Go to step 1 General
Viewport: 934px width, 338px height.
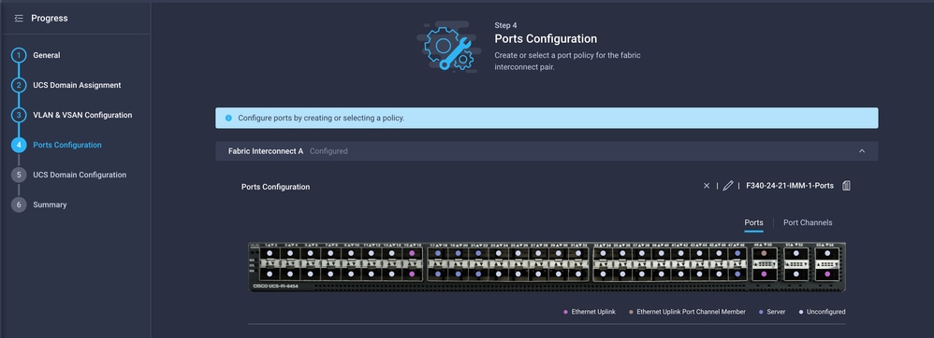19,55
